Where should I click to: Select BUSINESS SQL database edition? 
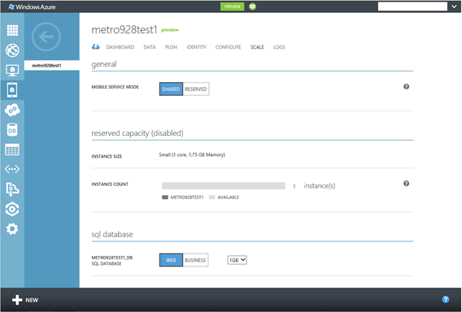(x=196, y=260)
